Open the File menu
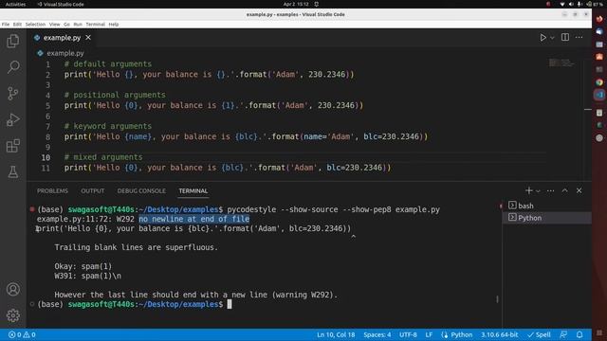The height and width of the screenshot is (341, 607). (x=6, y=25)
